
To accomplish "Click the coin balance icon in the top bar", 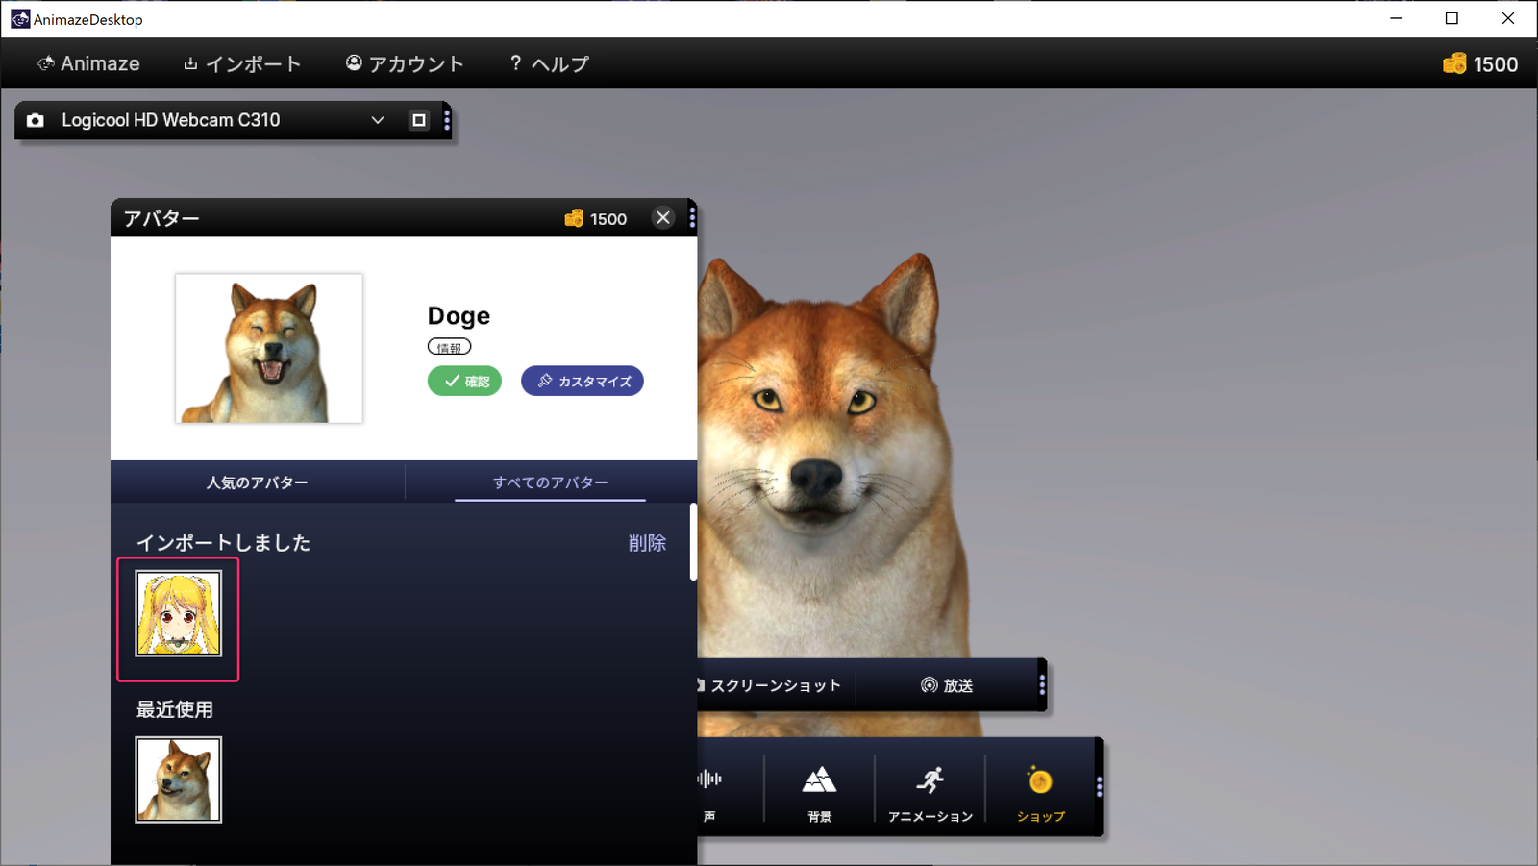I will click(x=1454, y=64).
